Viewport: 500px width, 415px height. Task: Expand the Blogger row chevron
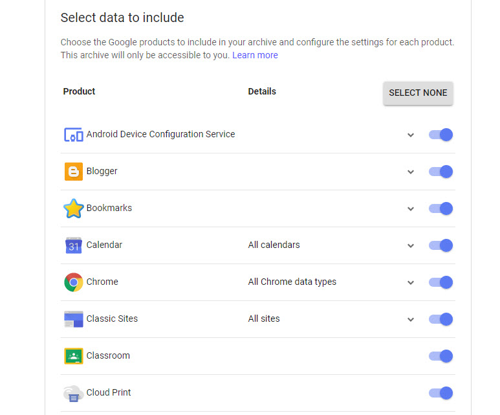(411, 172)
